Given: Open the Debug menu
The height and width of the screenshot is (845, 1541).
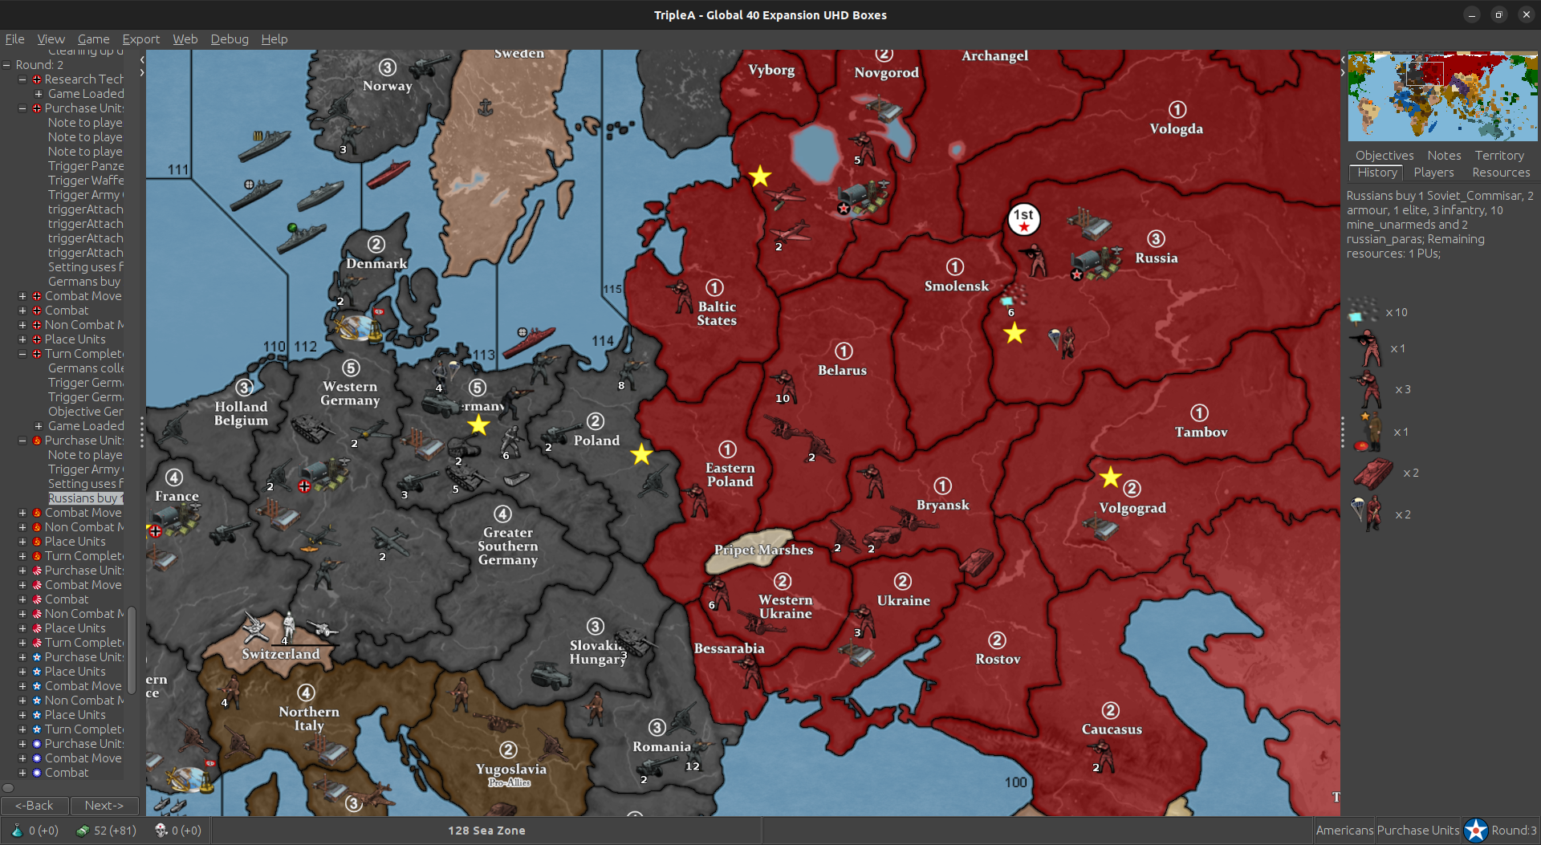Looking at the screenshot, I should [x=230, y=39].
